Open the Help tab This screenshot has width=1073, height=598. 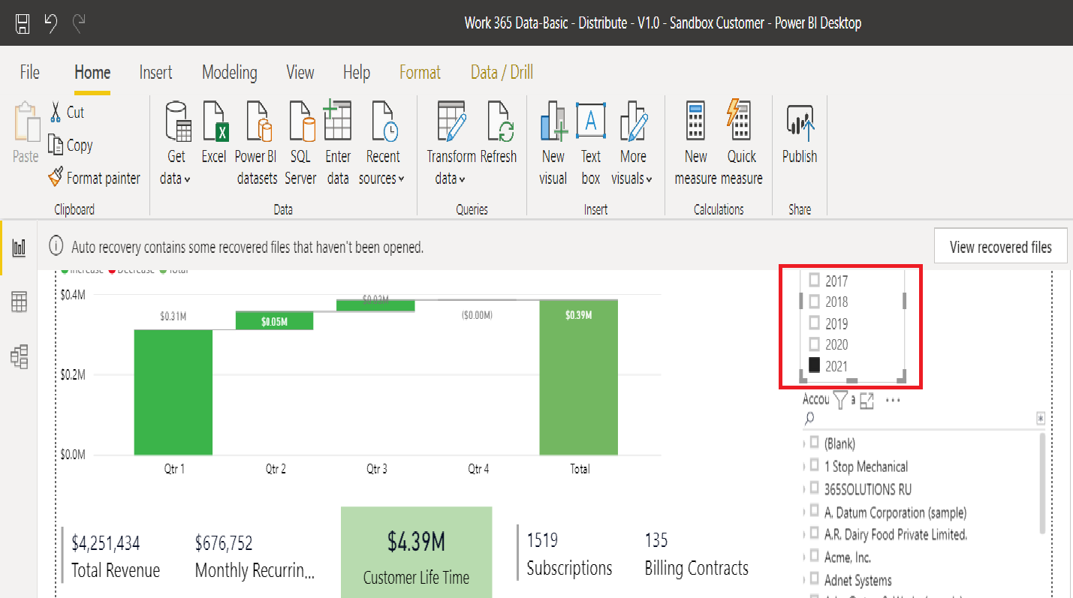click(357, 72)
